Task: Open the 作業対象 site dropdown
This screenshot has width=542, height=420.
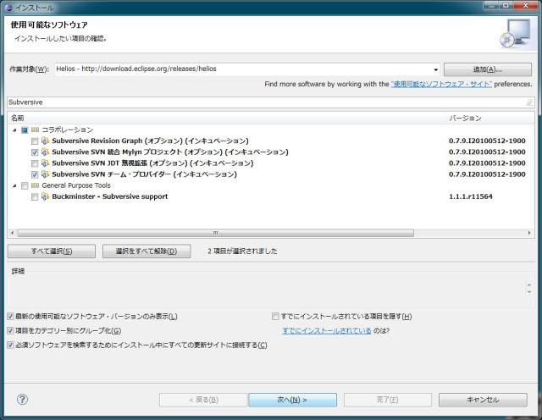Action: pos(435,69)
